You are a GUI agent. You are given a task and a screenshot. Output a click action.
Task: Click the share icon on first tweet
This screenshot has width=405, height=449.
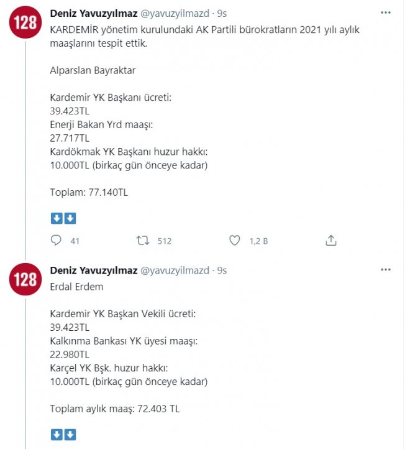[331, 241]
